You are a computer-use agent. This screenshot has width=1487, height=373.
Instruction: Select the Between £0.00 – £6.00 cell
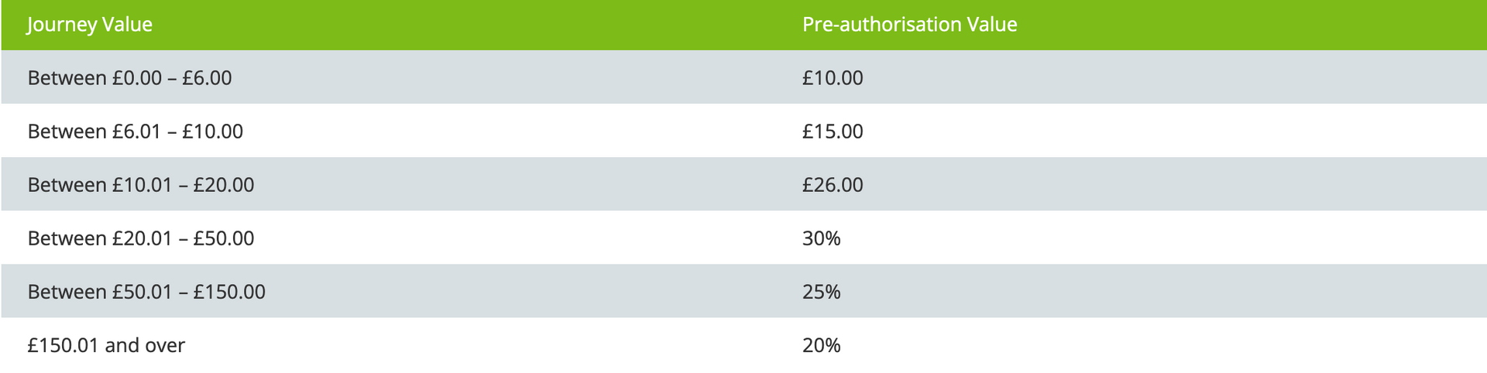click(129, 77)
